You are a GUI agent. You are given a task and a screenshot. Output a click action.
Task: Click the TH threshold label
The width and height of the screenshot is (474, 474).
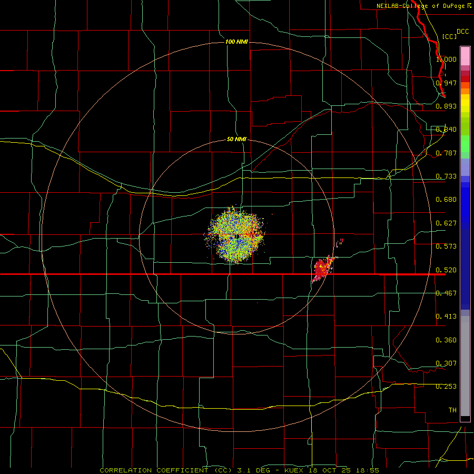452,410
